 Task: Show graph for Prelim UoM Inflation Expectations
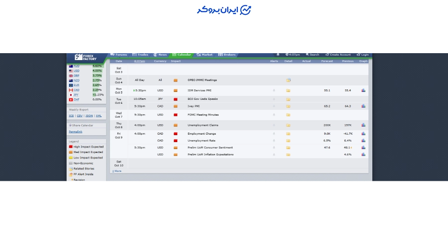pos(363,155)
